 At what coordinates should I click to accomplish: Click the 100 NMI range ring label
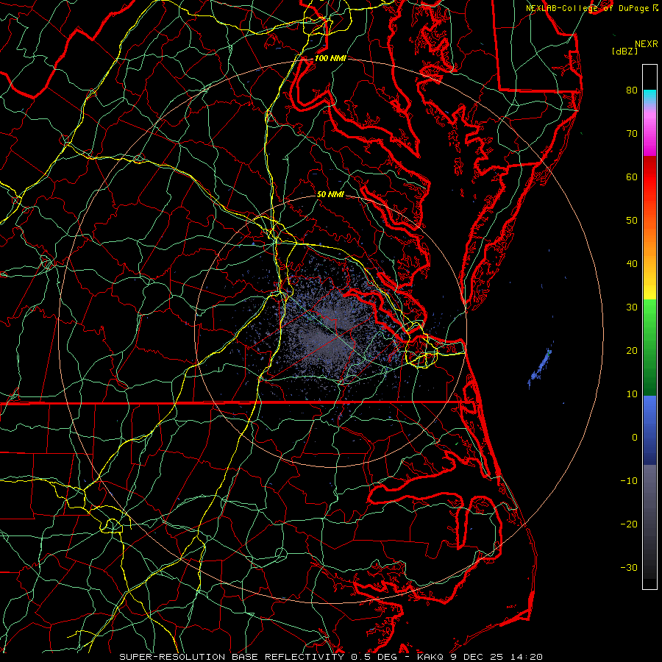click(330, 58)
